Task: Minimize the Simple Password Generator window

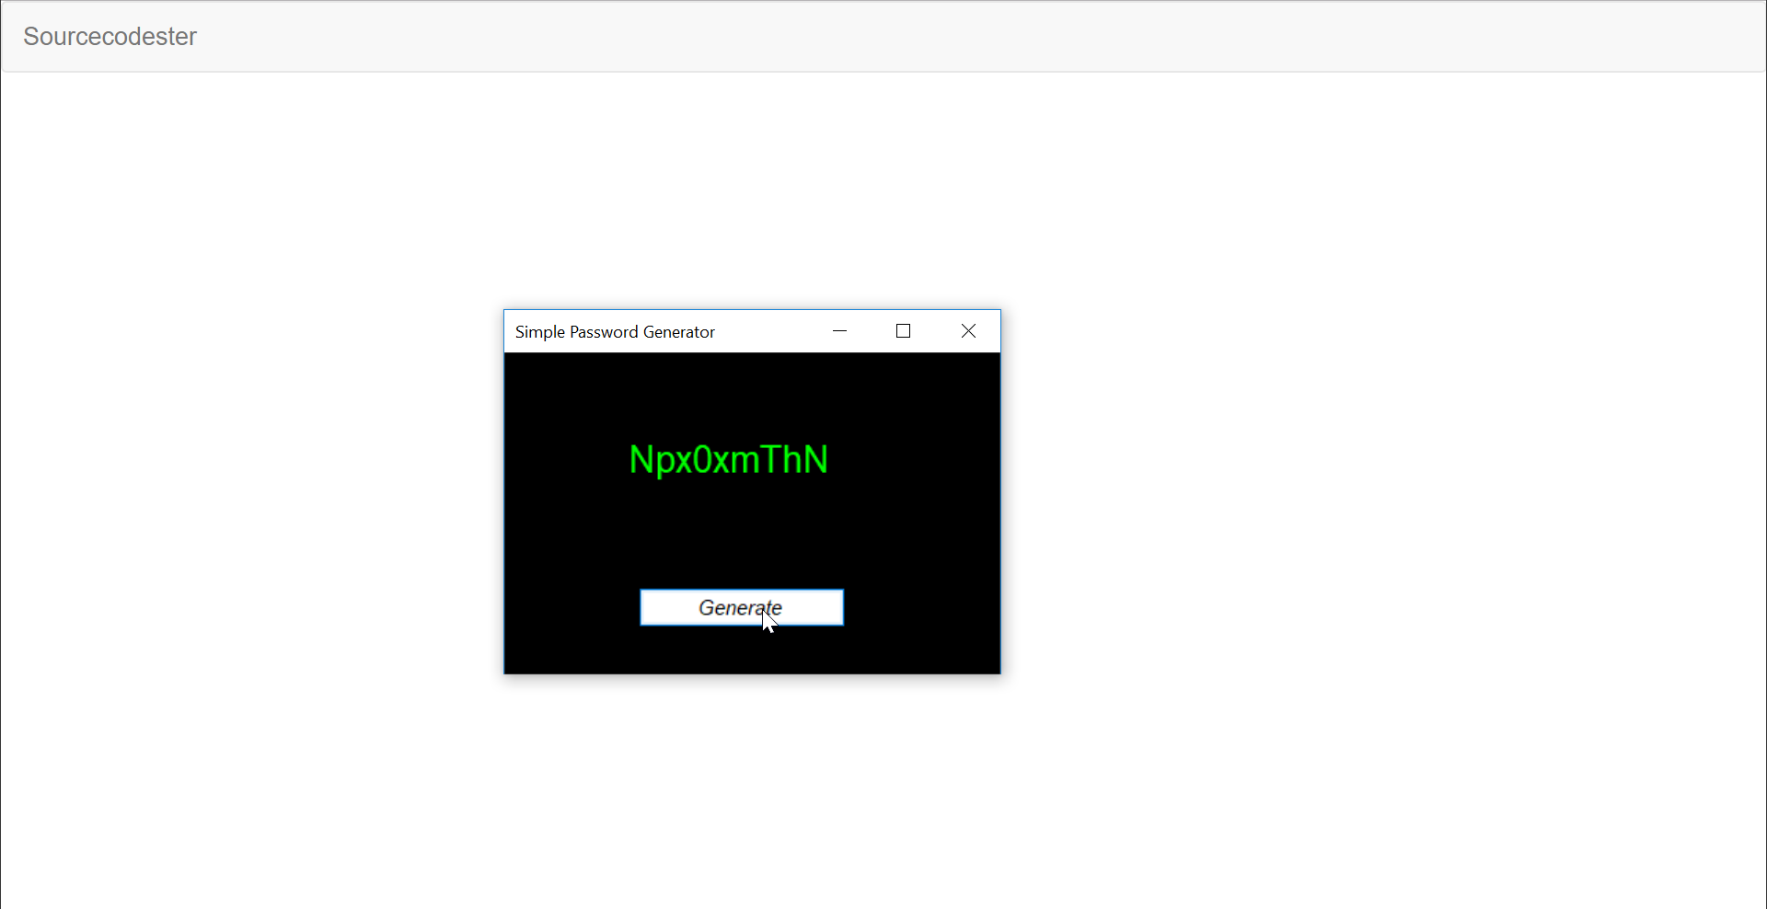Action: coord(839,331)
